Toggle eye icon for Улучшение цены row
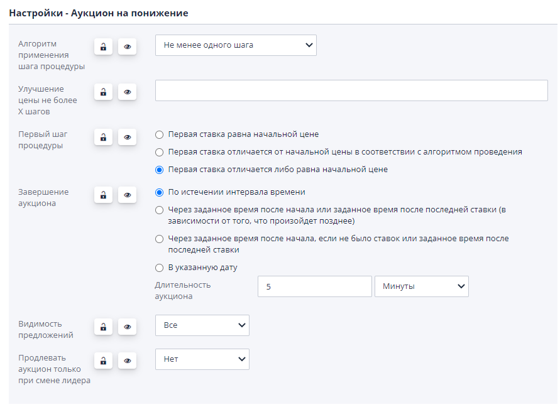The image size is (560, 407). [x=128, y=92]
